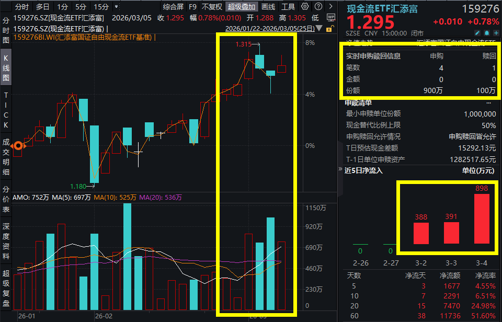Open the date range dropdown showing 25日
Viewport: 502px width, 322px height.
point(318,29)
